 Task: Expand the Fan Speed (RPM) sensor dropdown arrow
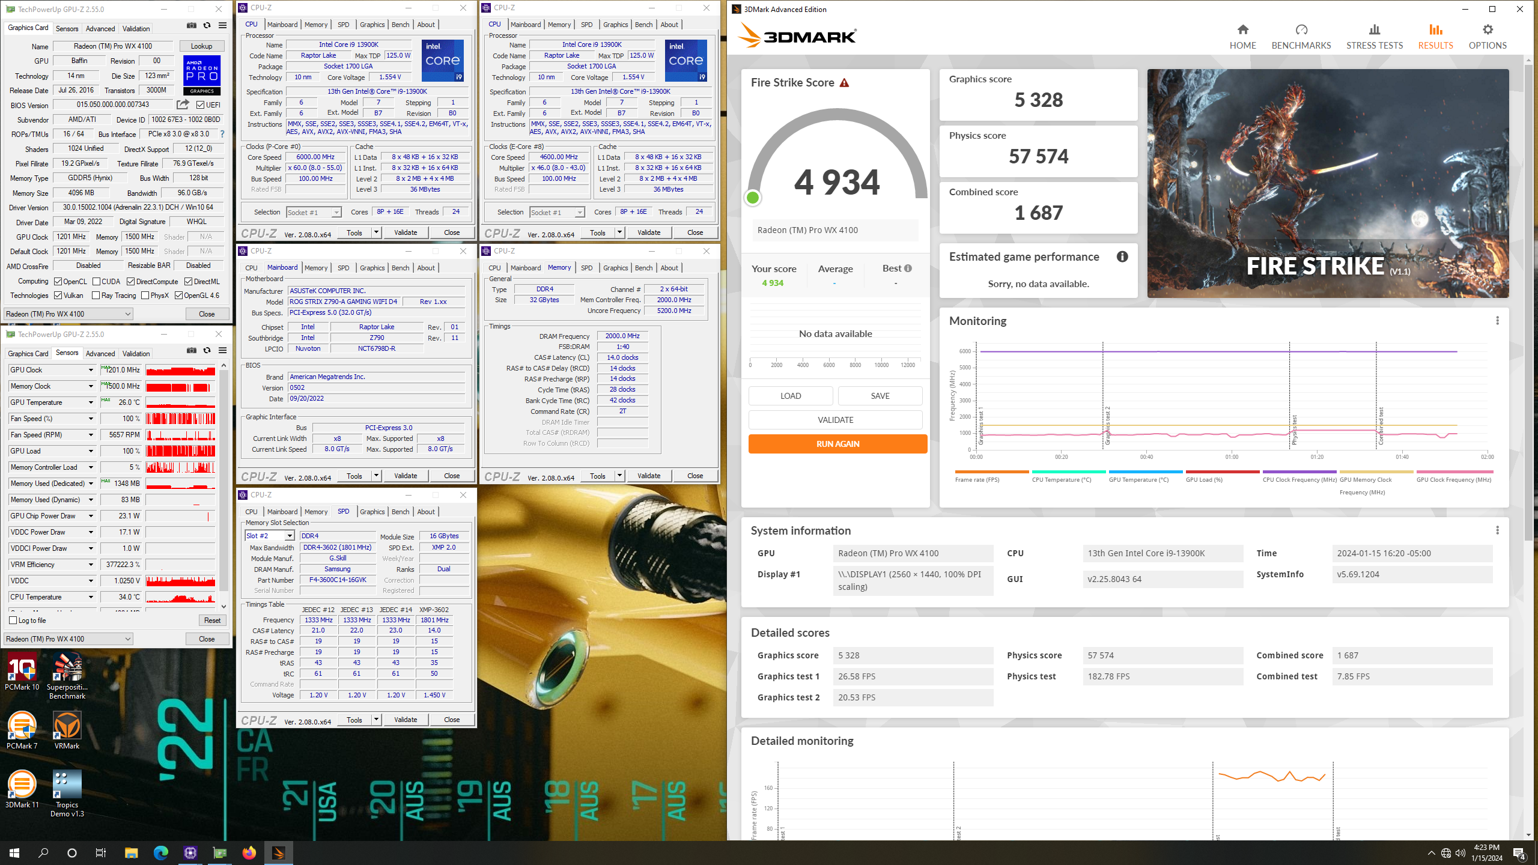(91, 435)
